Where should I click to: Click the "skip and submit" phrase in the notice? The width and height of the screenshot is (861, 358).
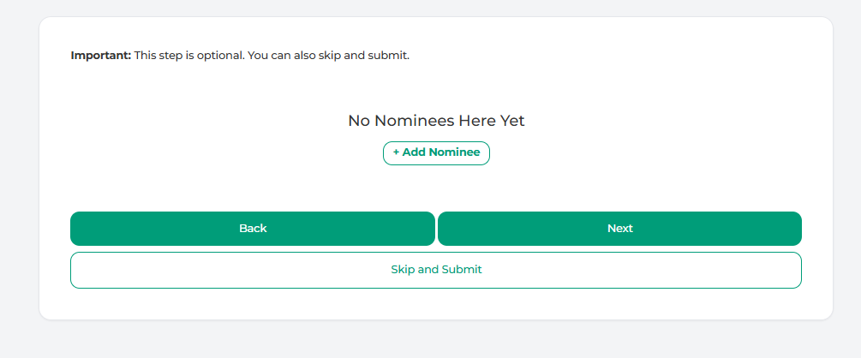[371, 56]
